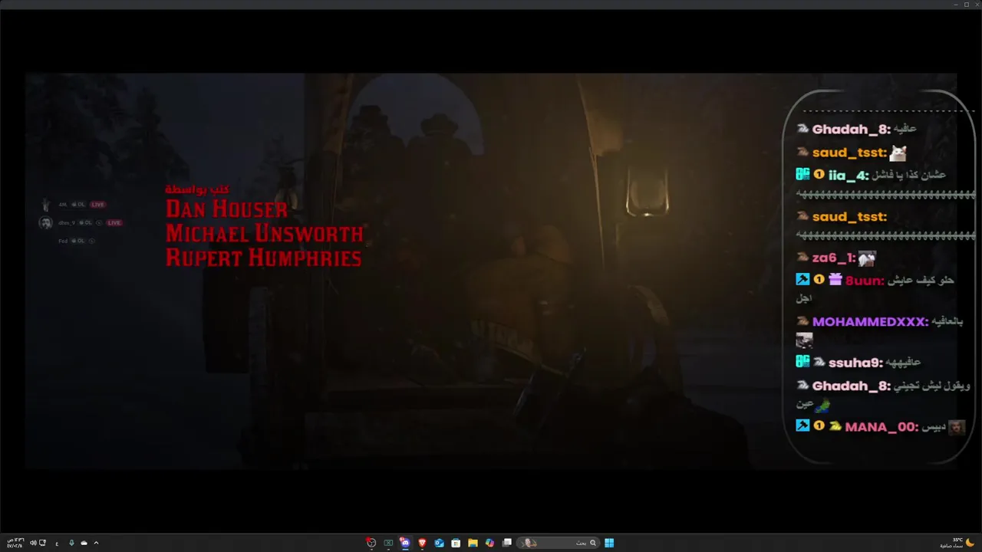Open Discord from the taskbar
The height and width of the screenshot is (552, 982).
(405, 543)
